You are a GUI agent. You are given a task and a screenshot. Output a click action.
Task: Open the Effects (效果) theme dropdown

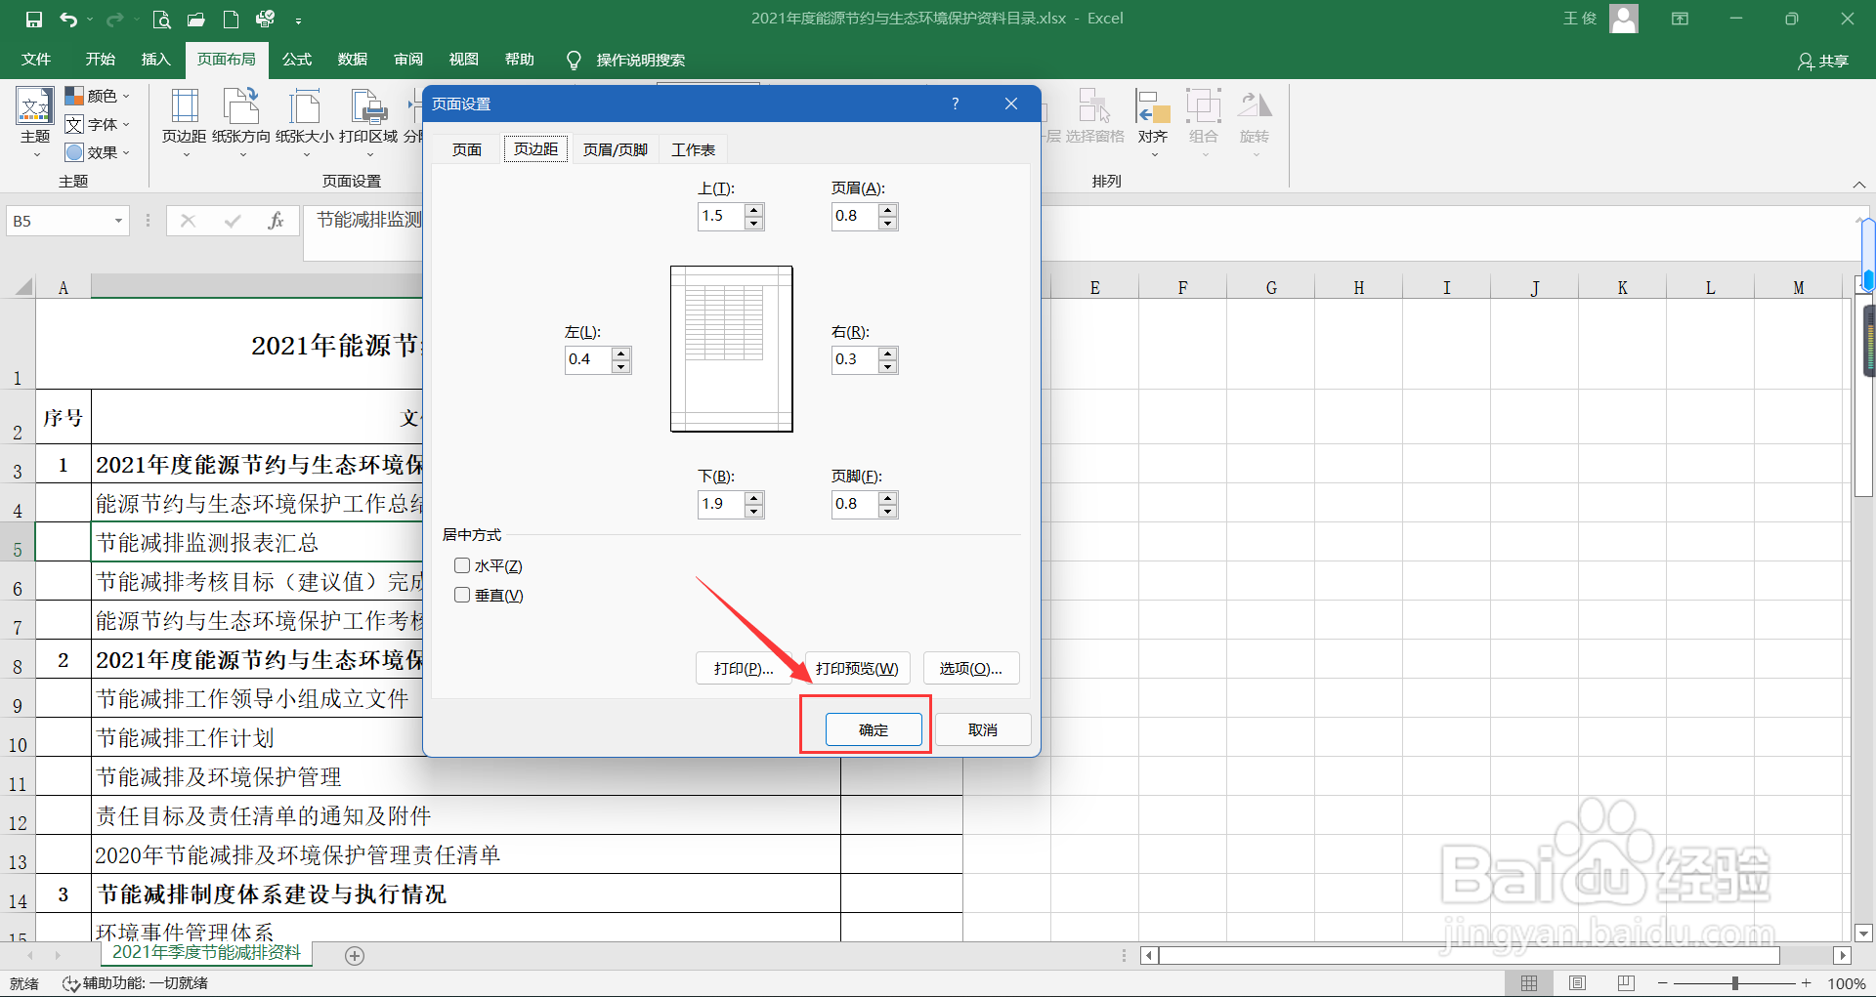pos(98,152)
